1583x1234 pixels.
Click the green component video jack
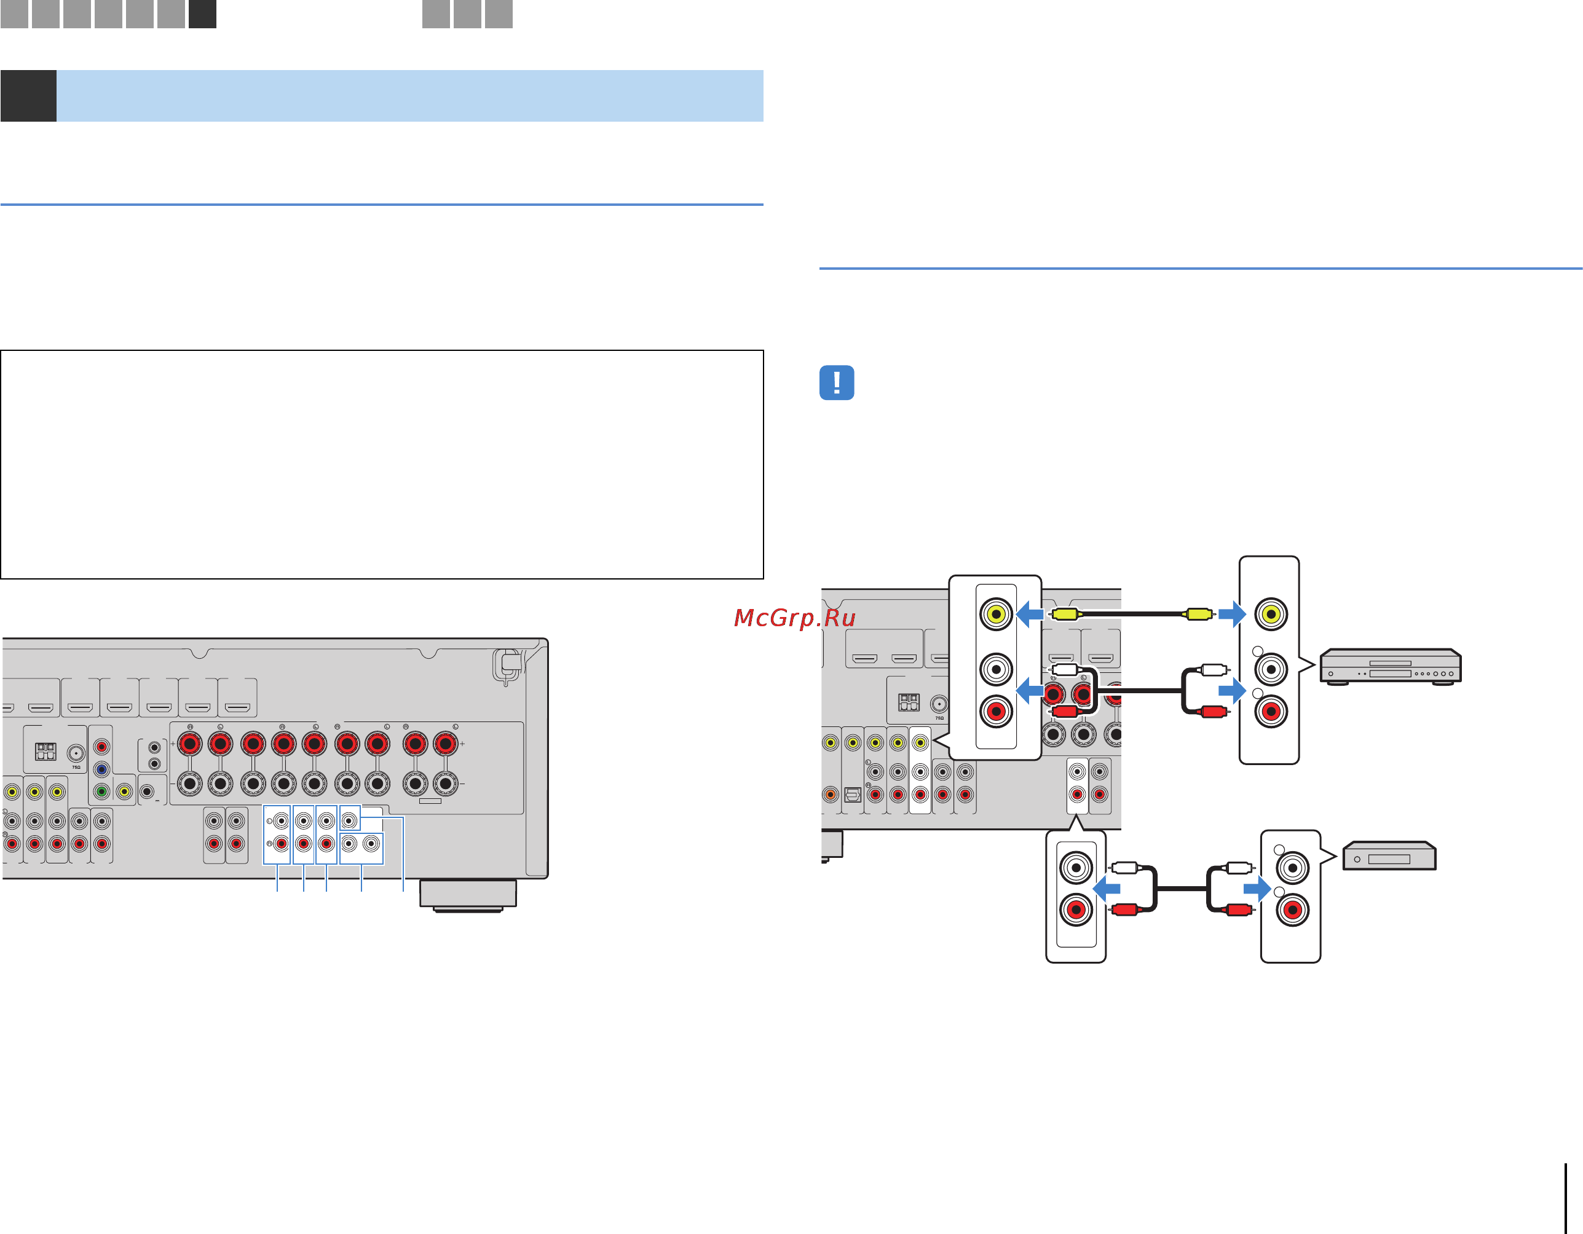(x=101, y=792)
